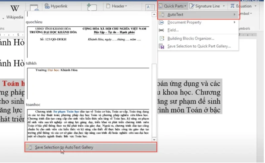Click the Signature Line pen icon
Viewport: 265px width, 163px height.
[192, 6]
